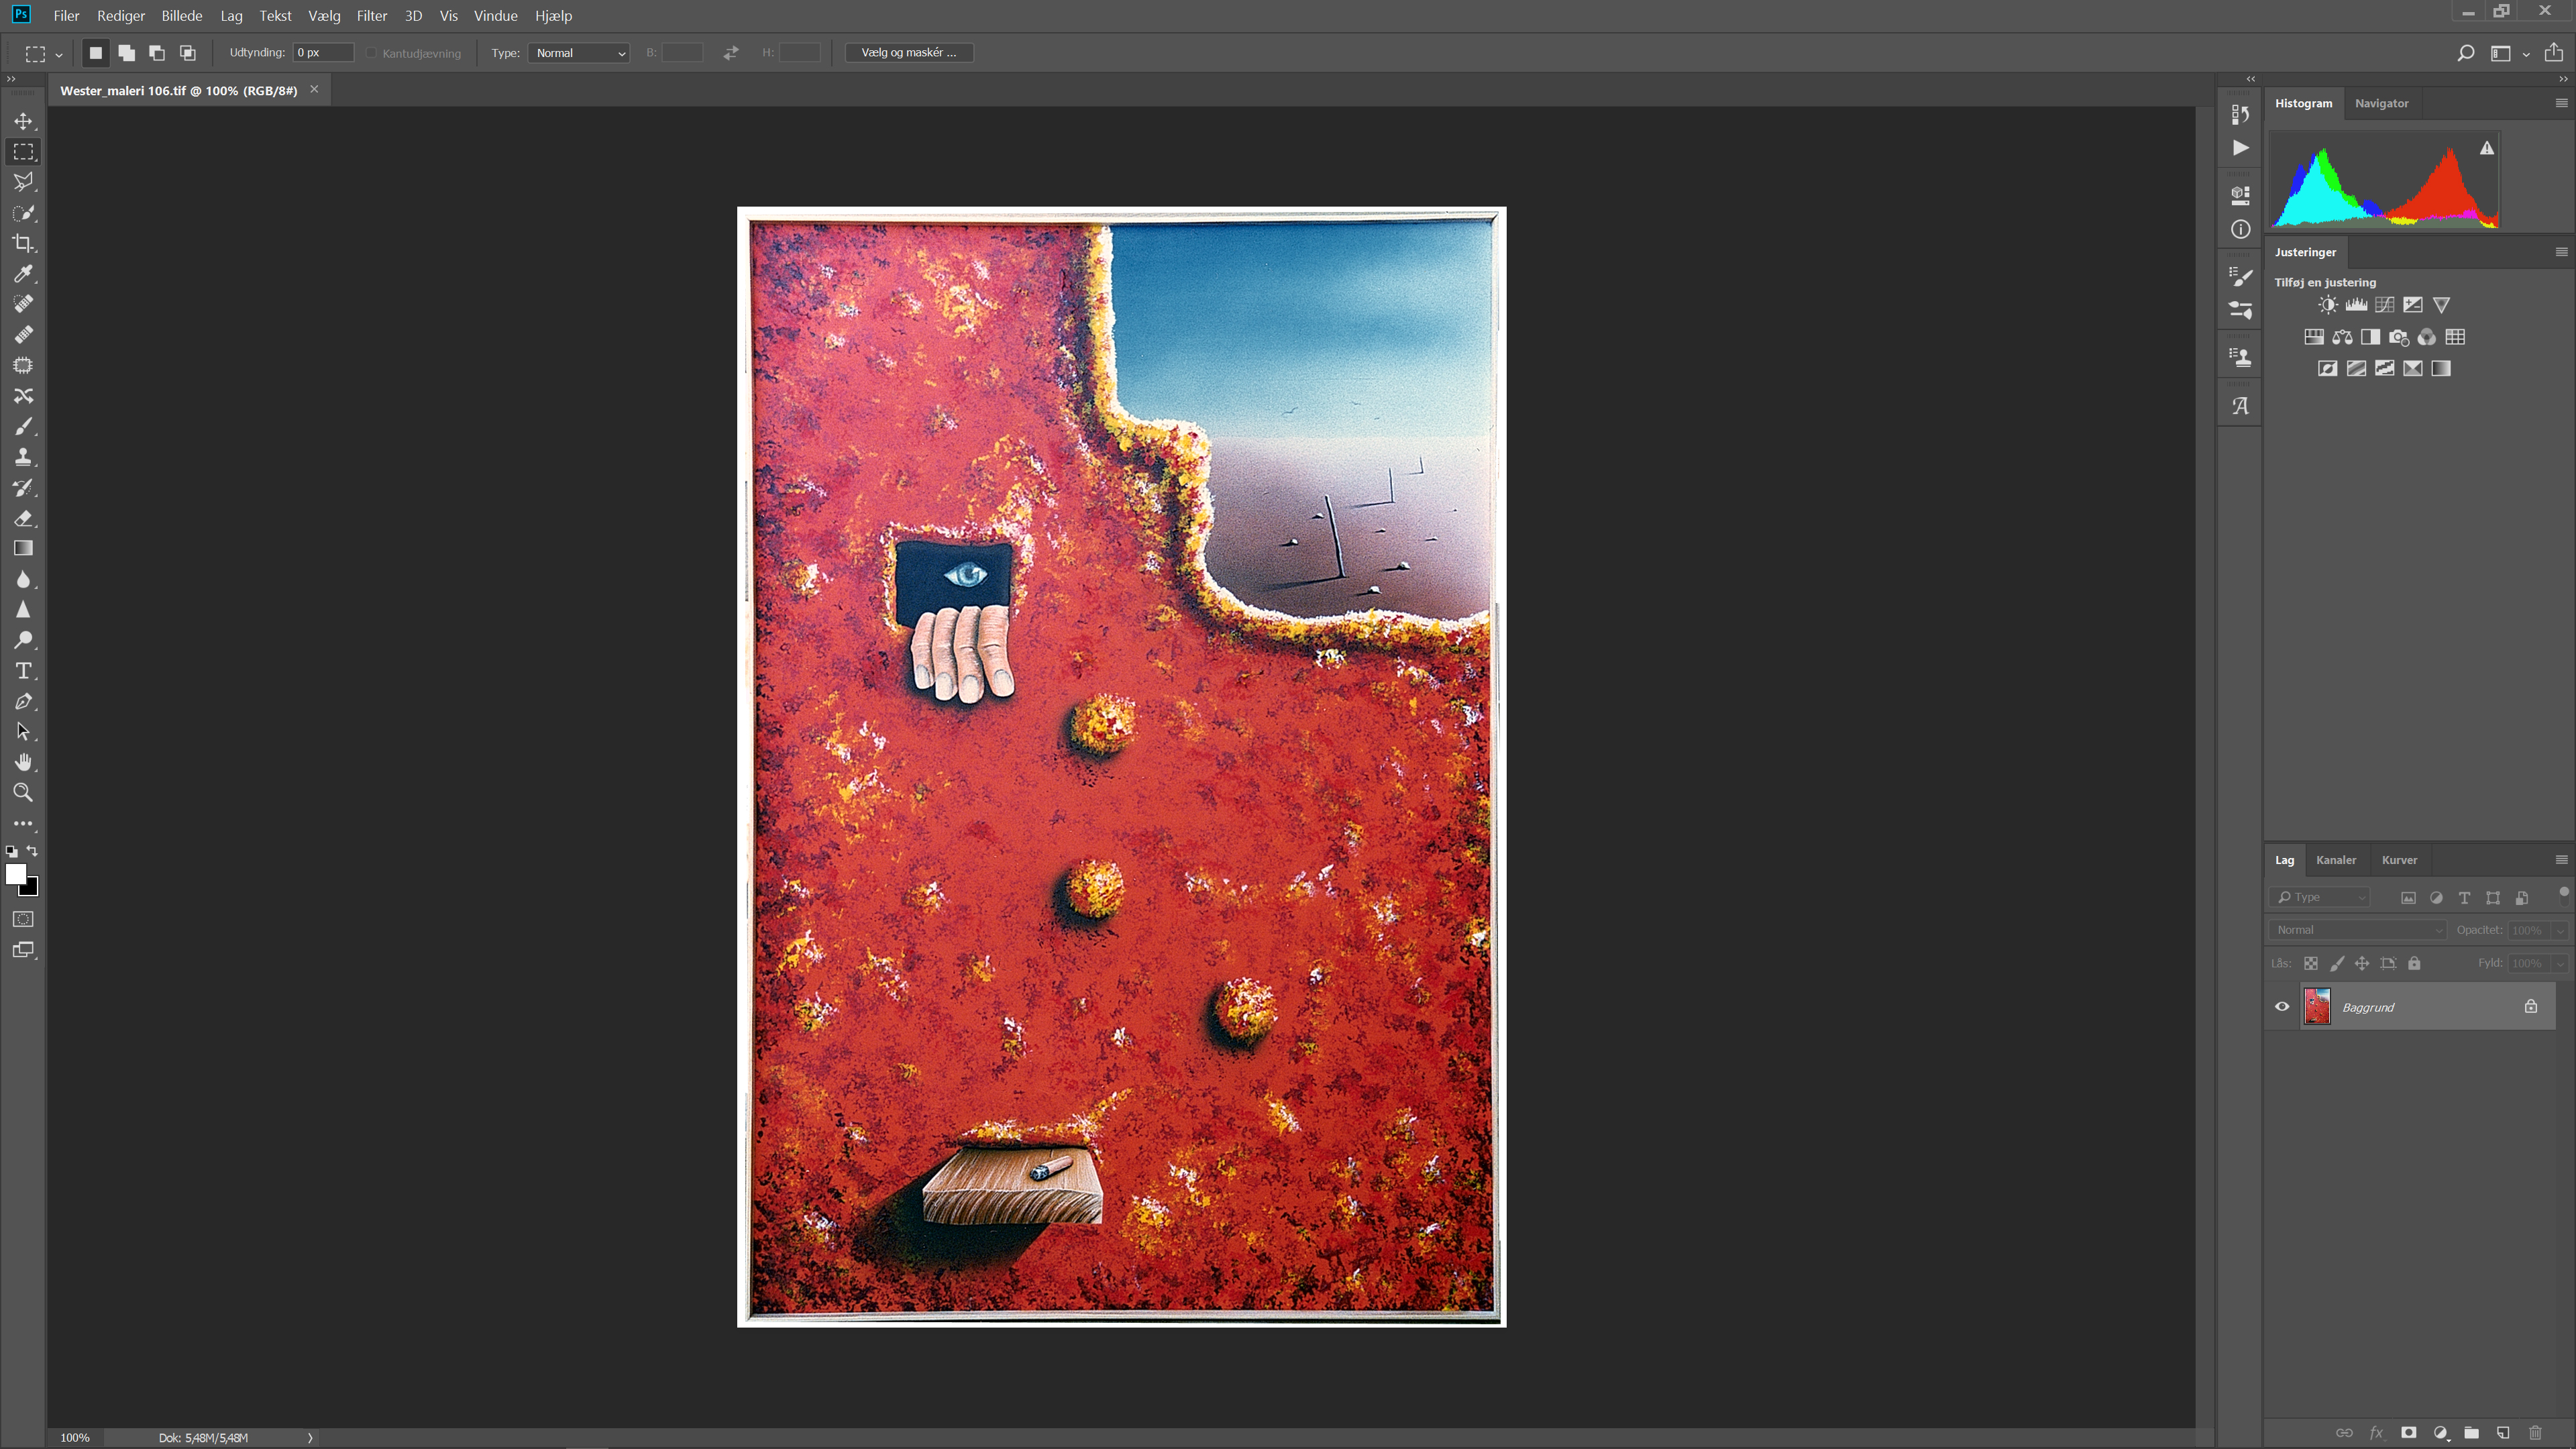Select the Clone Stamp tool

tap(23, 457)
